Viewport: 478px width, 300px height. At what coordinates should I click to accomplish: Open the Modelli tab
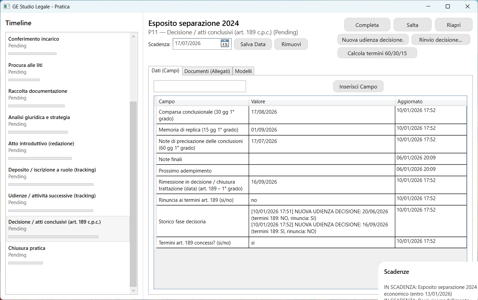tap(243, 71)
